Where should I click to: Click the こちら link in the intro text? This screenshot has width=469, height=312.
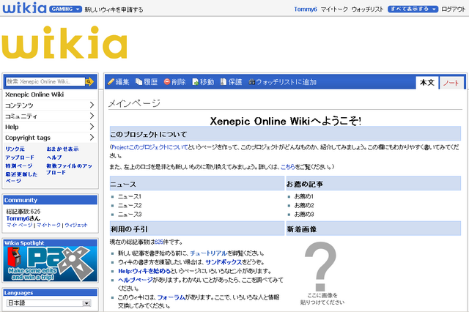[288, 167]
